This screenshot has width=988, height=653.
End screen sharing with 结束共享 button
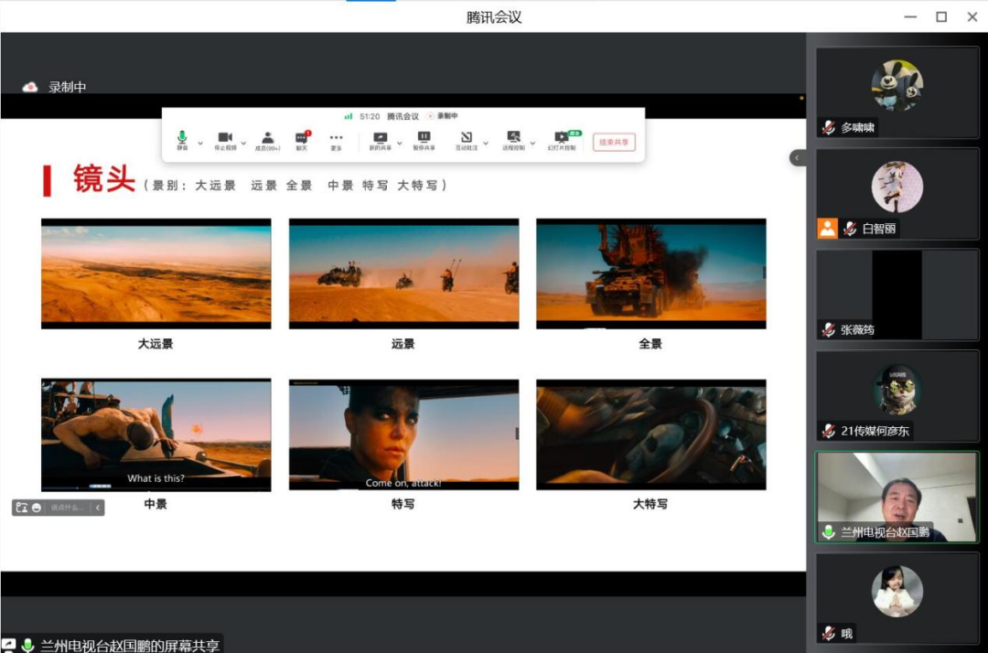tap(612, 142)
